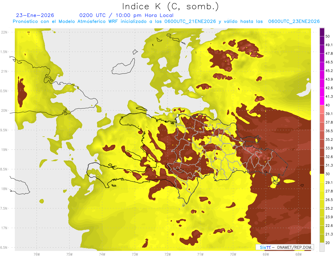335x258 pixels.
Task: Click the legend value "20"
Action: point(328,243)
